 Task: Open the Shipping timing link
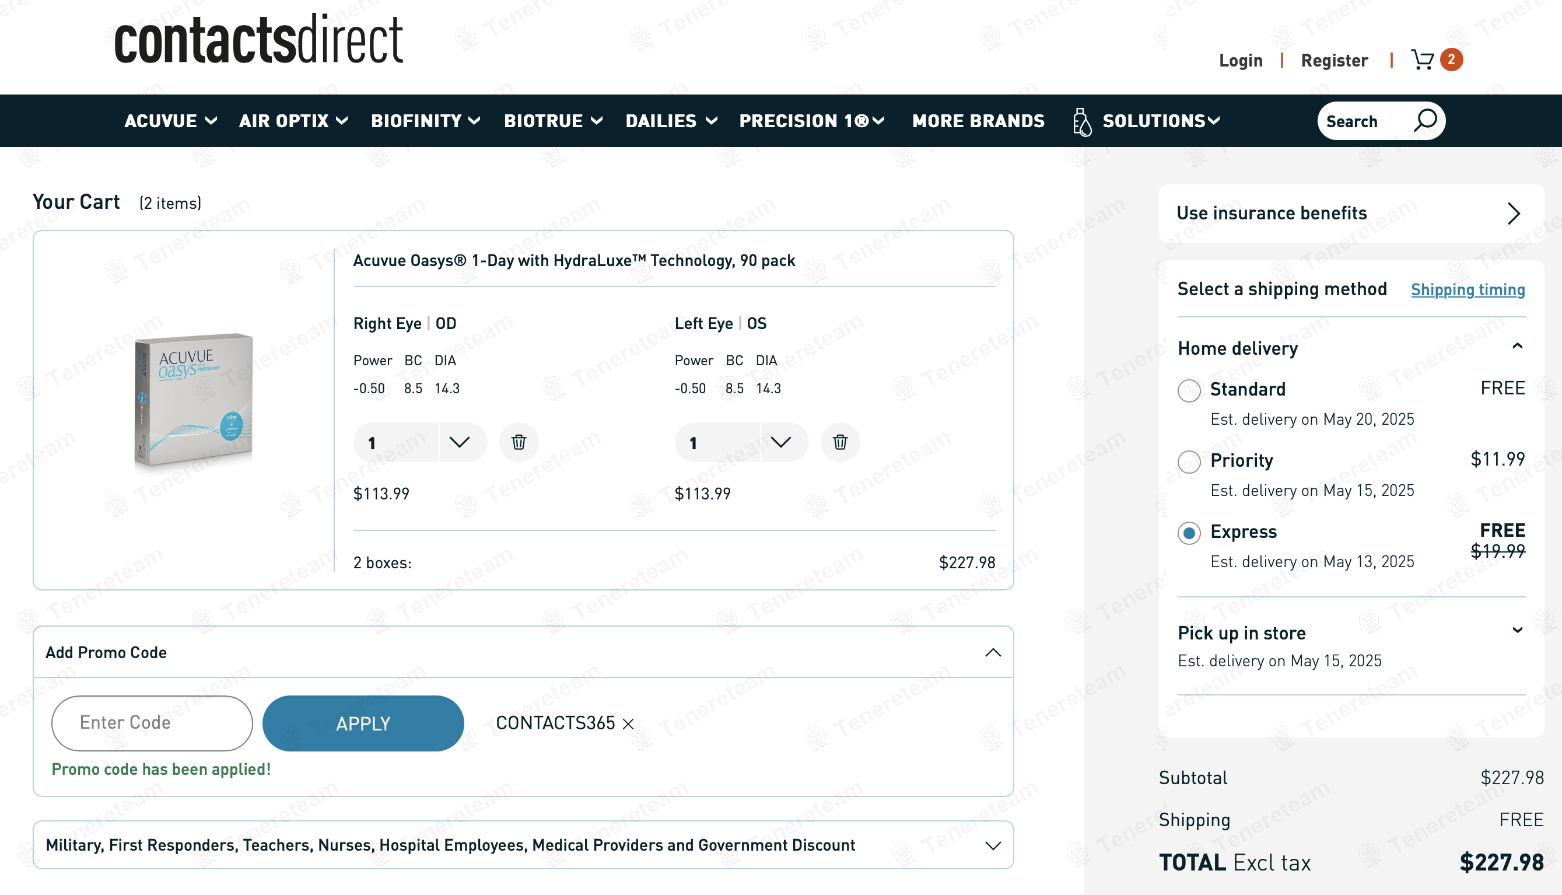(x=1468, y=289)
